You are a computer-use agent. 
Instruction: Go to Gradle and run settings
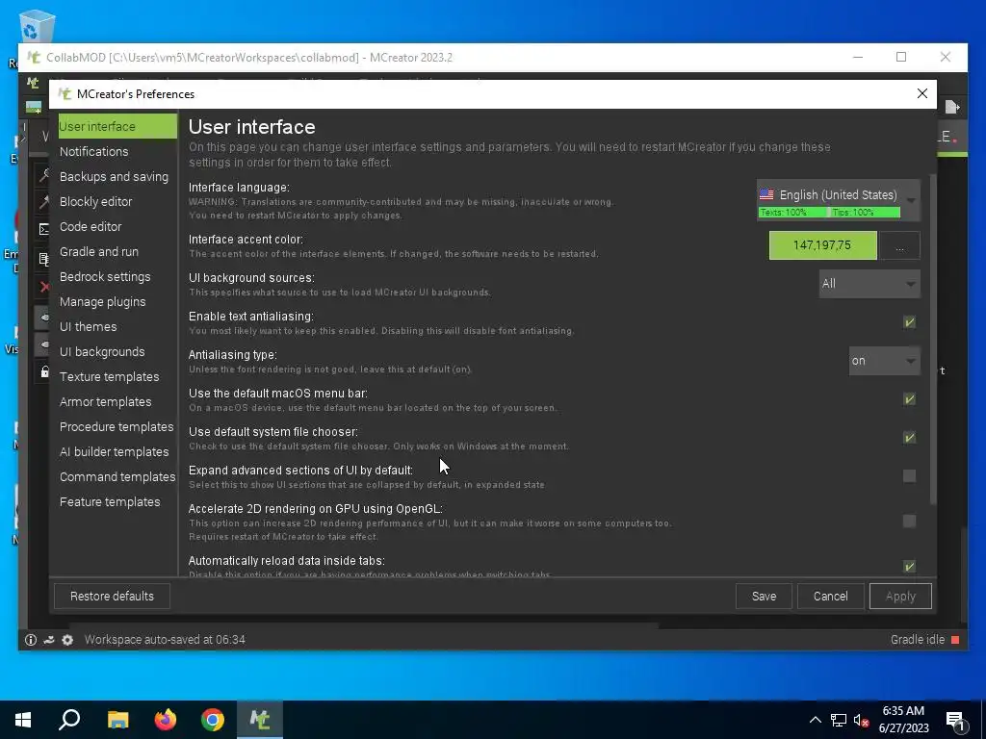click(99, 252)
